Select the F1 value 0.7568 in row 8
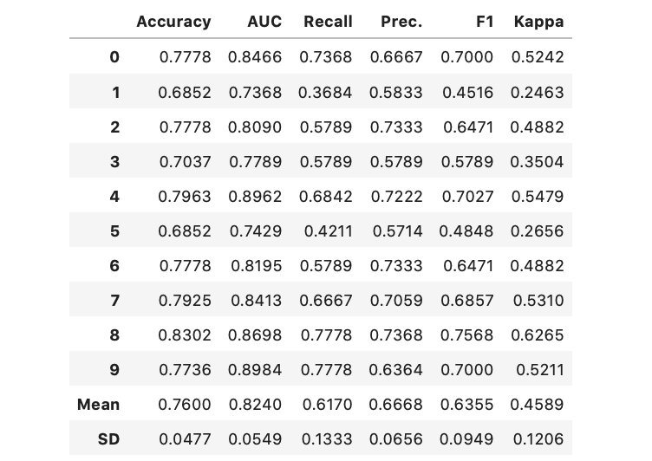This screenshot has height=461, width=652. (x=467, y=335)
